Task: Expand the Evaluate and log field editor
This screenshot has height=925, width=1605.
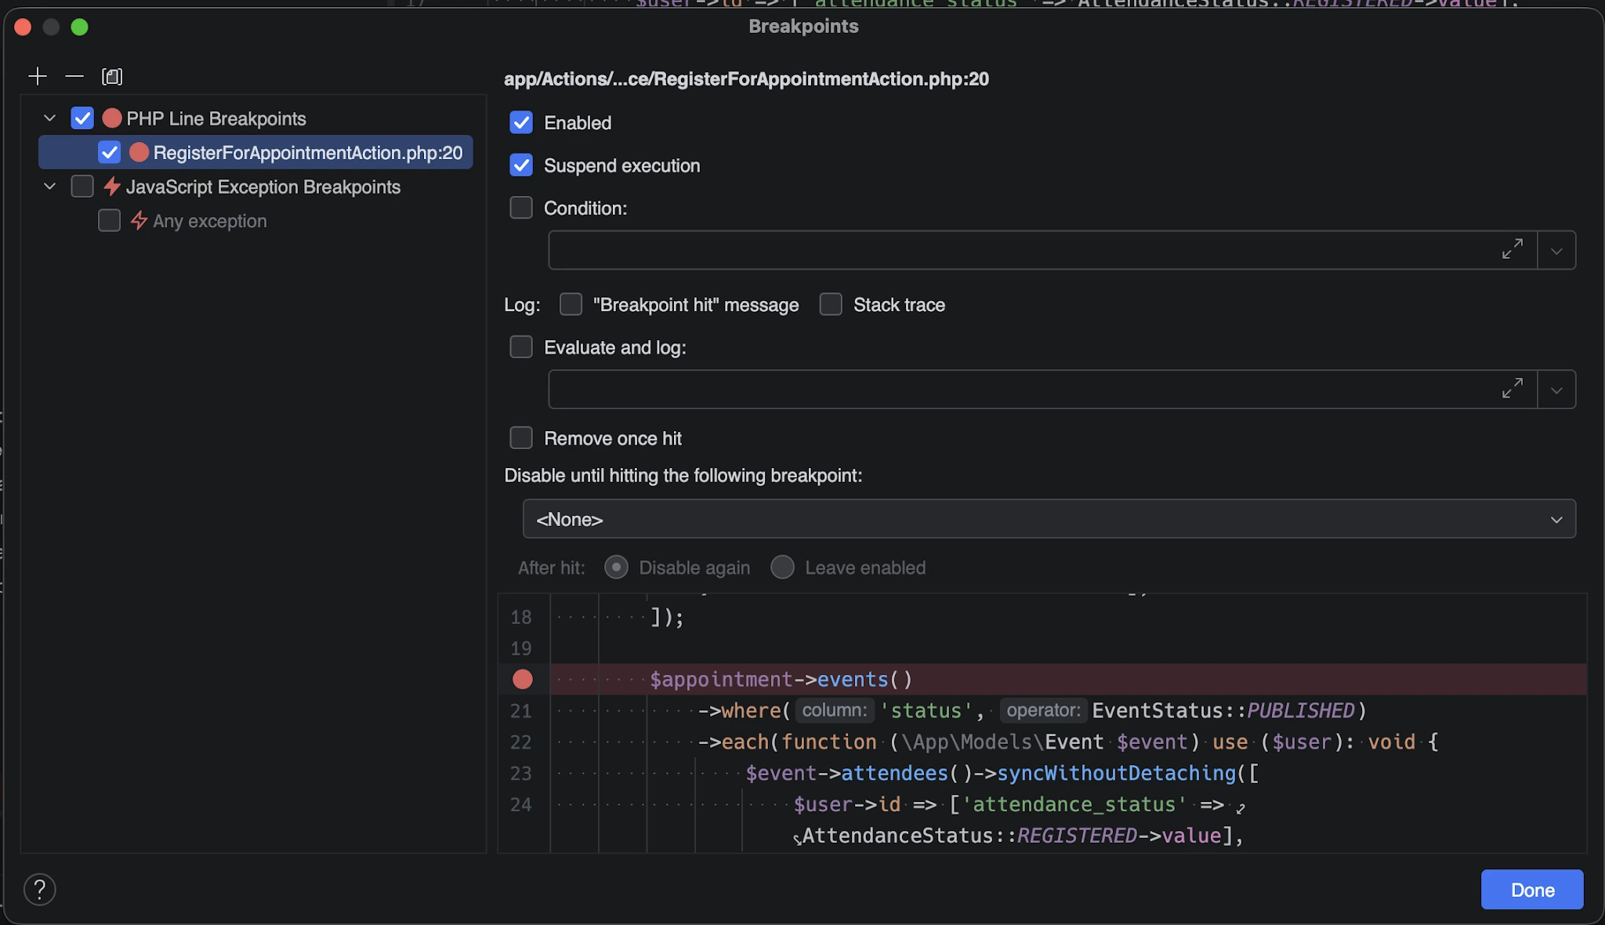Action: coord(1513,389)
